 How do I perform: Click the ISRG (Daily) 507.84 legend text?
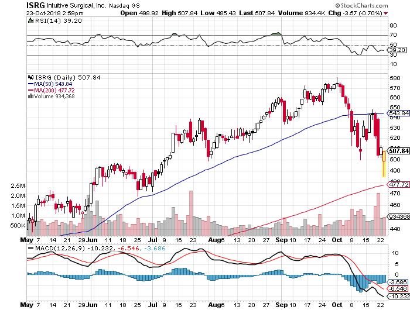click(x=68, y=78)
